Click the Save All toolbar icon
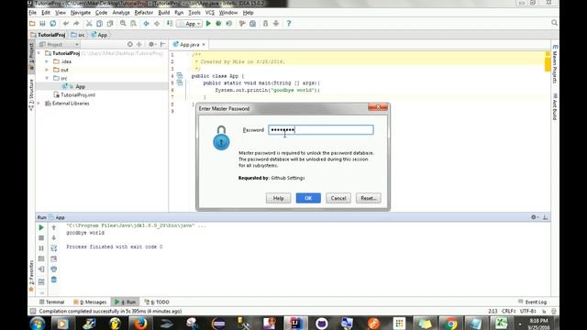The image size is (587, 330). [x=42, y=24]
